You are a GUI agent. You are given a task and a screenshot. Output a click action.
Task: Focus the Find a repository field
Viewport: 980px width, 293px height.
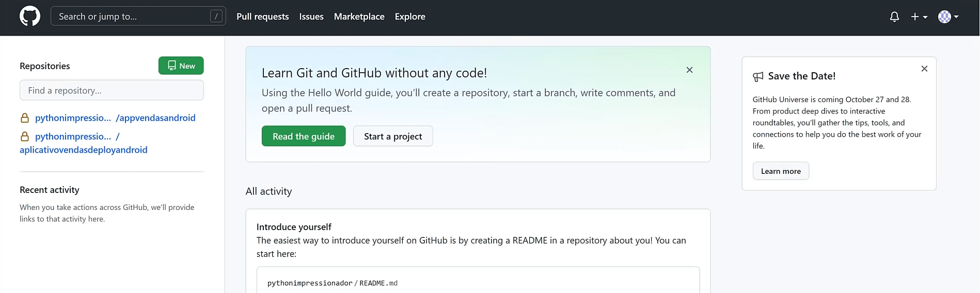[112, 90]
